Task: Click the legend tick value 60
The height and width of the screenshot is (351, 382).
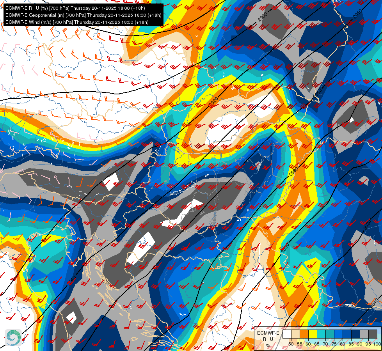Action: click(308, 344)
